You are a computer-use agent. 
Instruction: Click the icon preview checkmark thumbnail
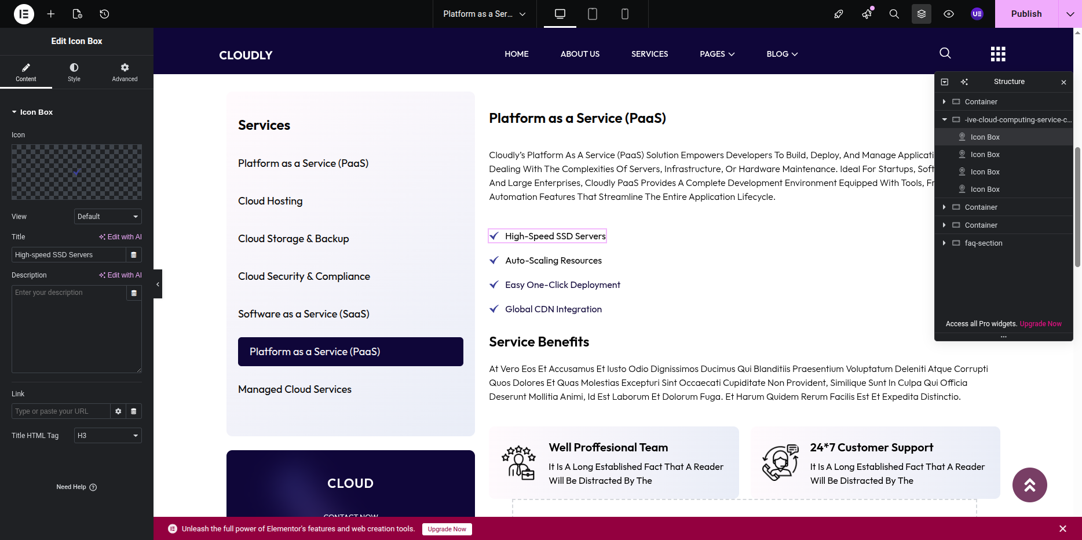coord(76,172)
